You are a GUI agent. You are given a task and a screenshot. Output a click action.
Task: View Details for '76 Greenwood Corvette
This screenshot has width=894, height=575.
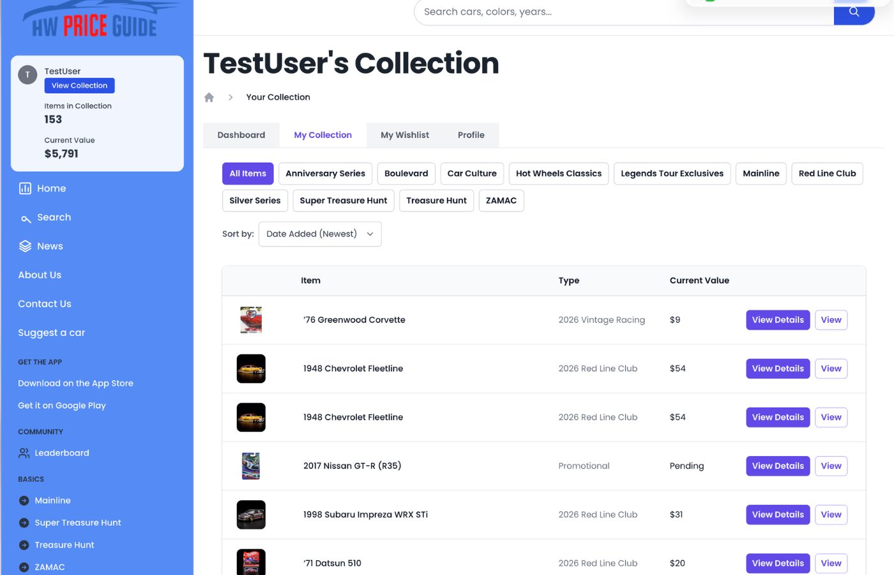778,320
